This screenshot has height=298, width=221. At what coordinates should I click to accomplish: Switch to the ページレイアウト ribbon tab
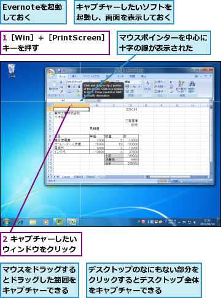tap(91, 76)
